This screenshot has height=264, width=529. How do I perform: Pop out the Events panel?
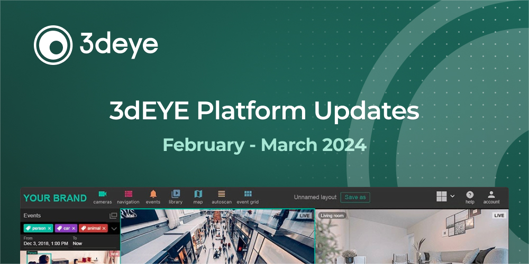[113, 216]
